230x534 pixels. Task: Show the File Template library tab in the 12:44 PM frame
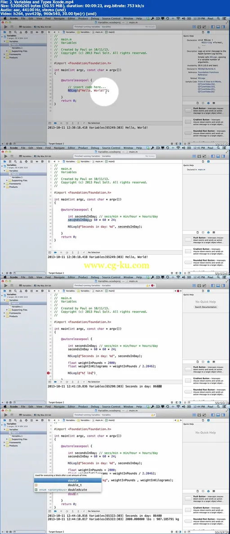coord(198,491)
